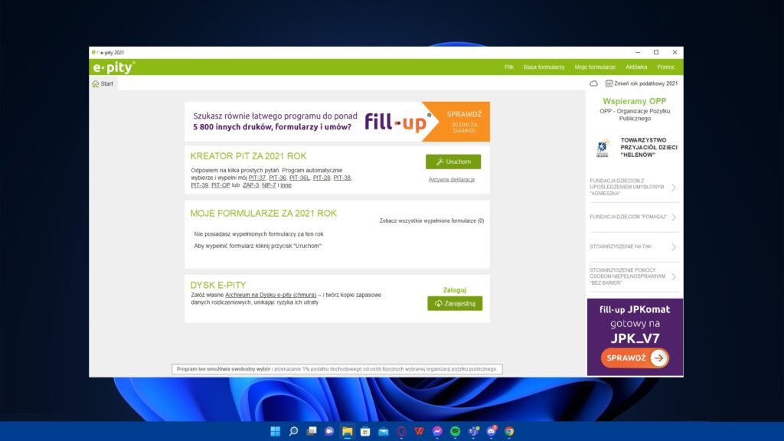
Task: Click the PIT-37 link
Action: point(257,178)
